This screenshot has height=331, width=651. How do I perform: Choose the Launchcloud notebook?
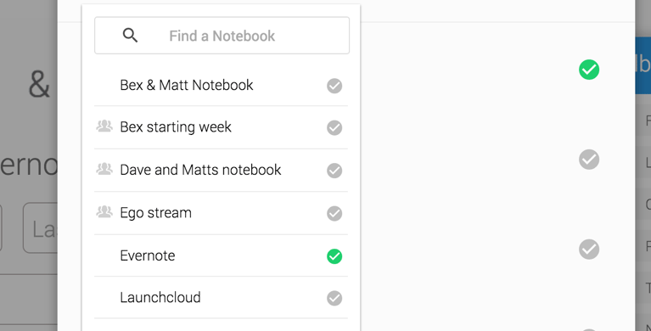[x=160, y=297]
